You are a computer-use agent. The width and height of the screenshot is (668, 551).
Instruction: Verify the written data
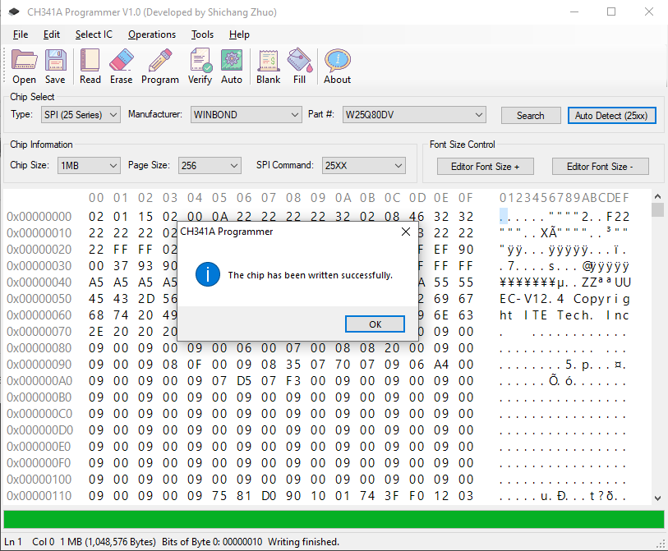click(200, 66)
